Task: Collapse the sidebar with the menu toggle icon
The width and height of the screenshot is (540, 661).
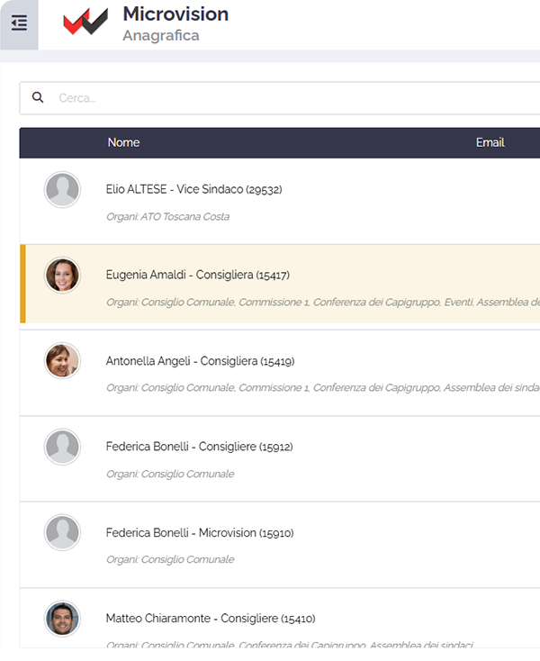Action: coord(19,24)
